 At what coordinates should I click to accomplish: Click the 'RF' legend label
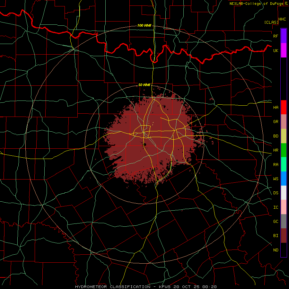coord(276,36)
